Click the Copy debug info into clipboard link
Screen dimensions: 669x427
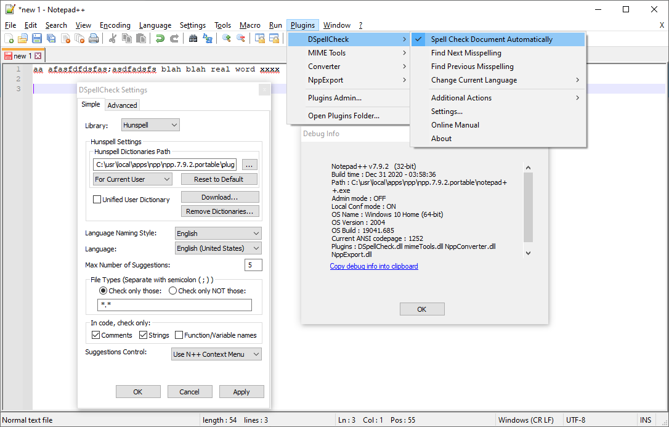tap(374, 266)
